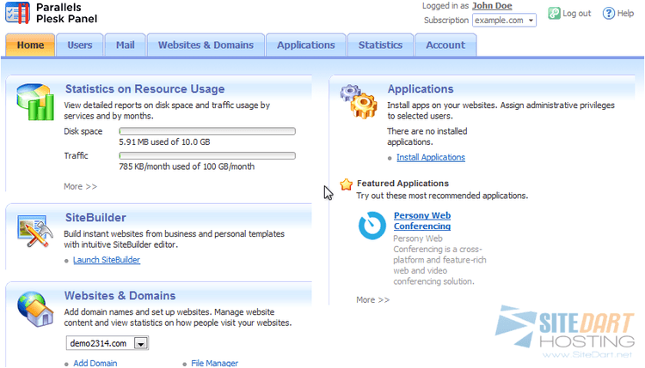Click the SiteBuilder section heading
Screen dimensions: 645x368
(x=95, y=217)
